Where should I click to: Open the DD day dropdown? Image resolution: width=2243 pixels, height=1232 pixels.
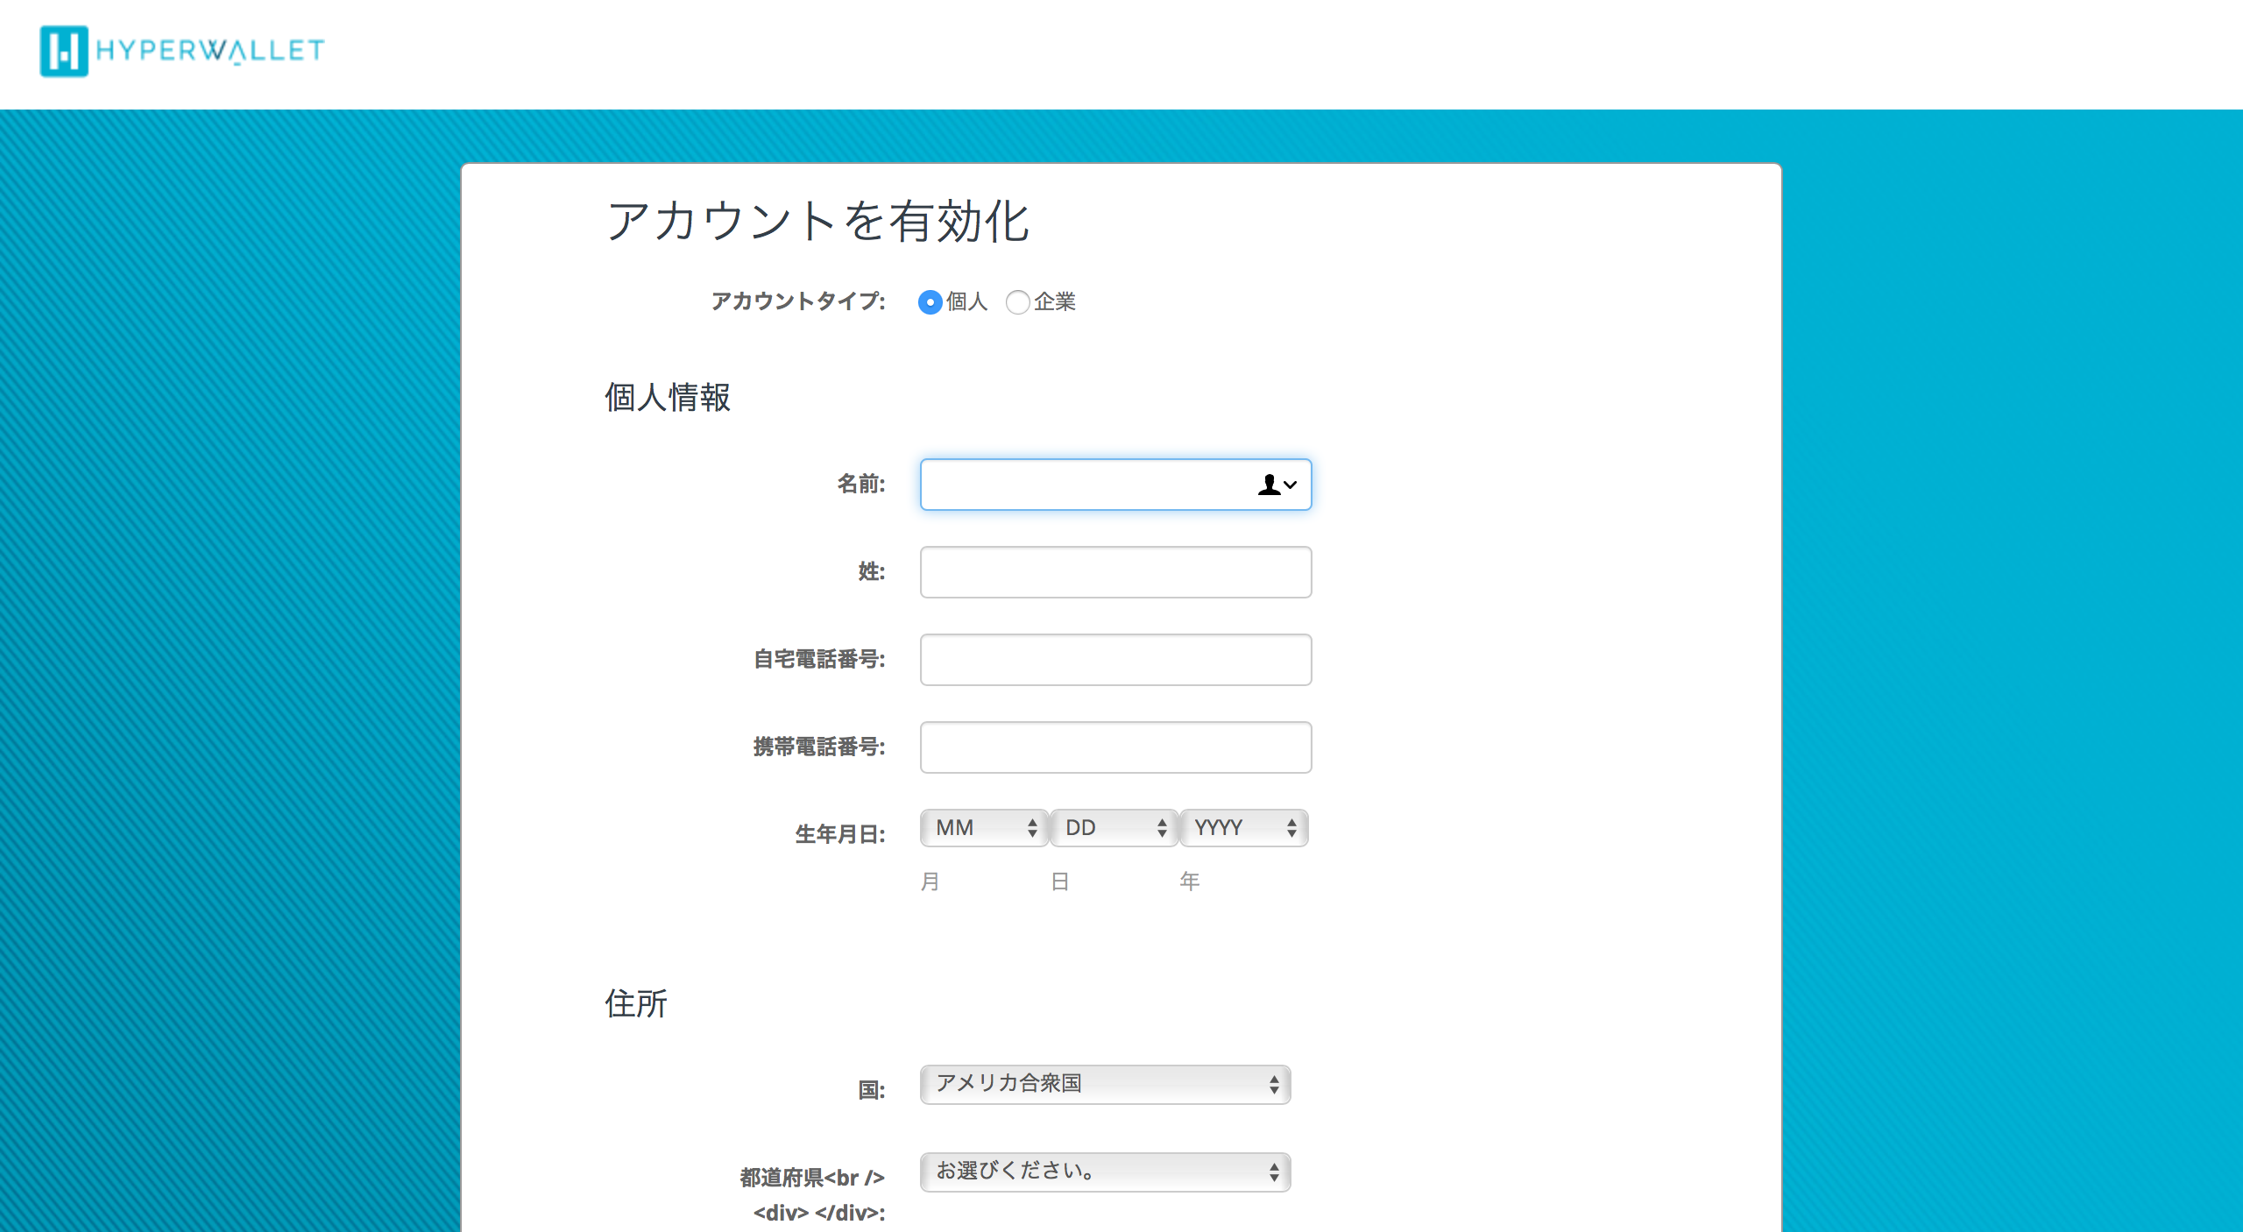click(1114, 828)
